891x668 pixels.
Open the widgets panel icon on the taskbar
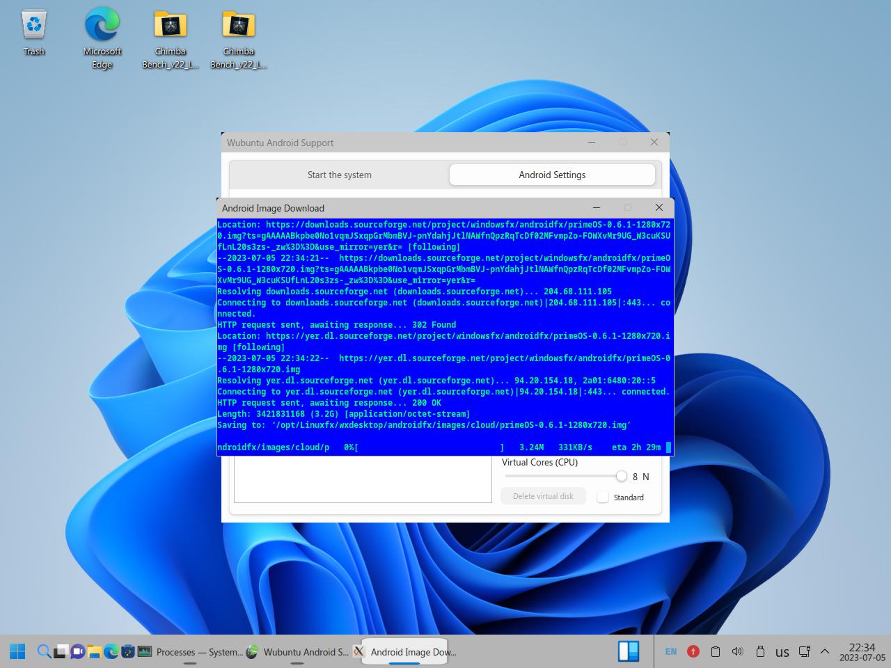629,651
